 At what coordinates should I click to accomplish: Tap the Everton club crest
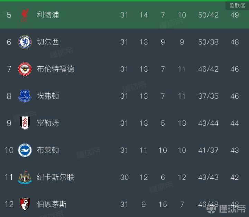(25, 96)
